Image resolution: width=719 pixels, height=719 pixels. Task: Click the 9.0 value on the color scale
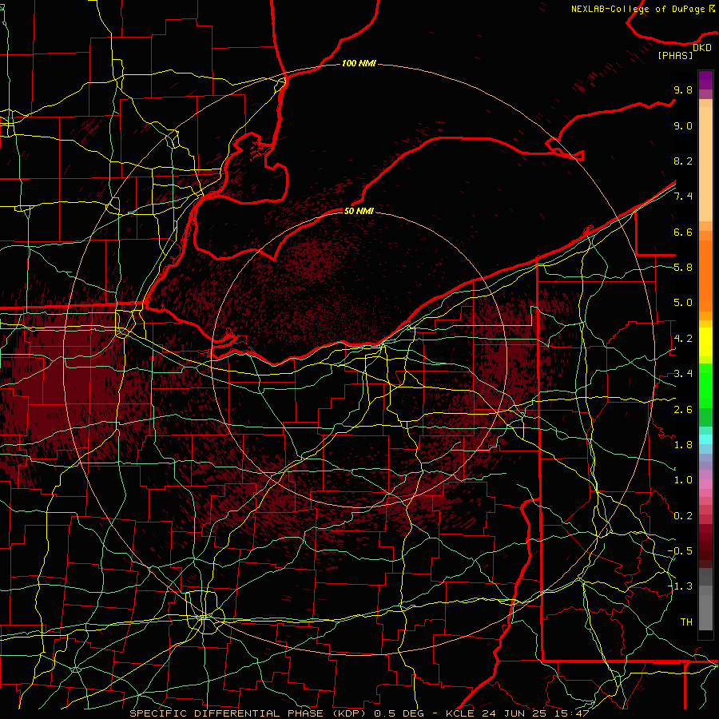[683, 125]
